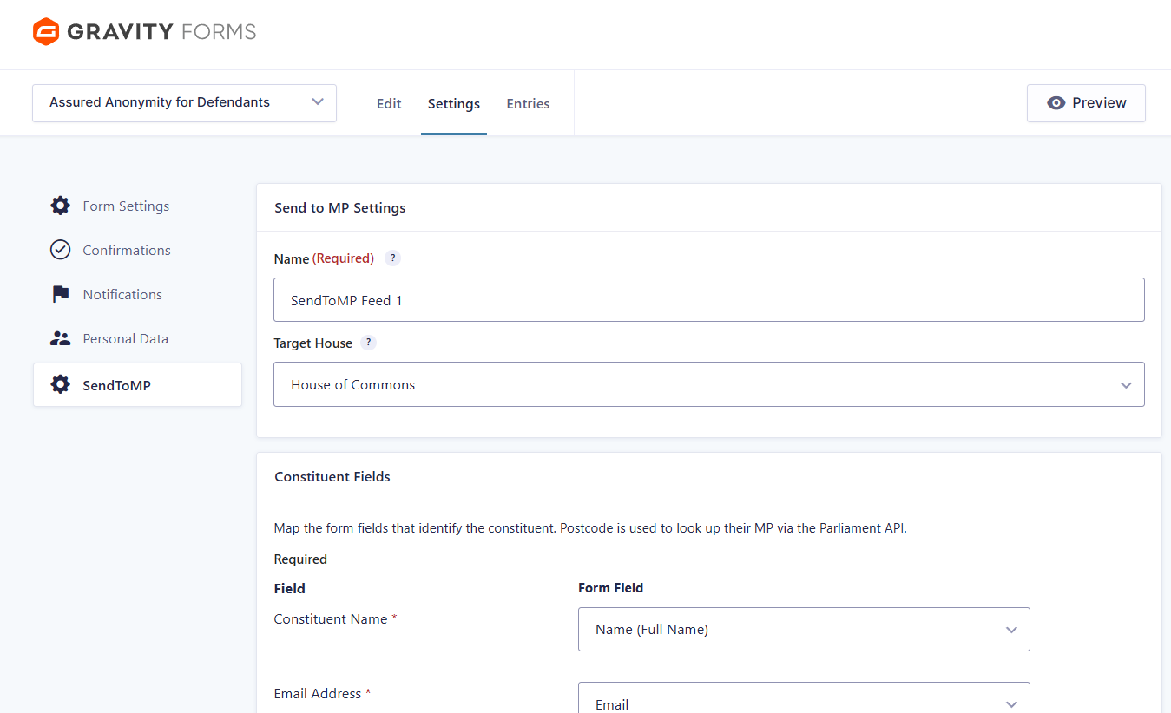Click the Form Field column header
Screen dimensions: 1171x713
[x=610, y=587]
